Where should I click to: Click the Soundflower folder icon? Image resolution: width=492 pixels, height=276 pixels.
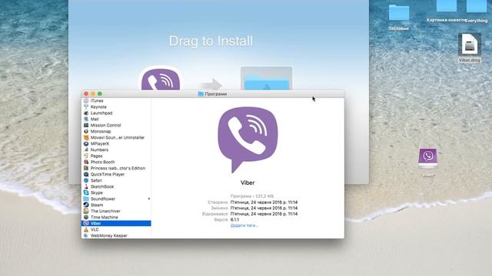pyautogui.click(x=86, y=199)
